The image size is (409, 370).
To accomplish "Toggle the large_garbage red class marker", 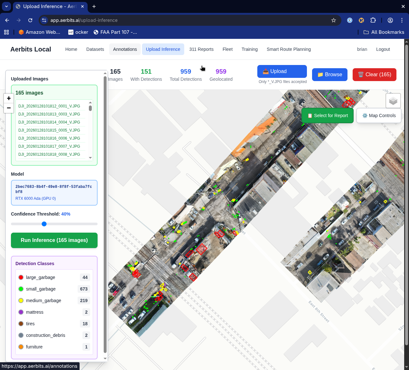I will [x=21, y=277].
